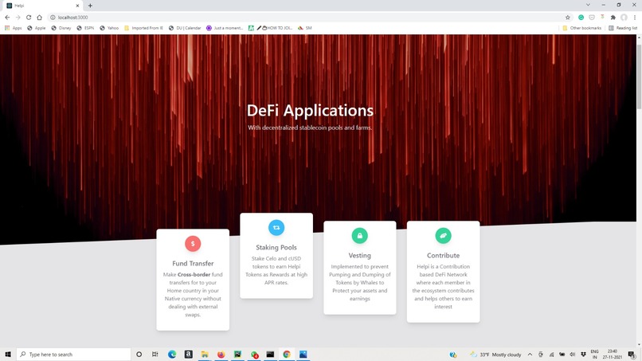Open the volume control in tray
Image resolution: width=642 pixels, height=361 pixels.
[573, 355]
